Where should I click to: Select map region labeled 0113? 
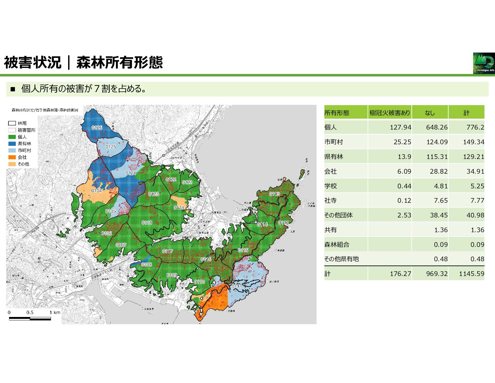[x=274, y=194]
